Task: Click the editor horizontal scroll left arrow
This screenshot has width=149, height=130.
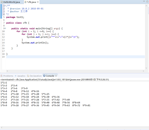Action: tap(7, 71)
